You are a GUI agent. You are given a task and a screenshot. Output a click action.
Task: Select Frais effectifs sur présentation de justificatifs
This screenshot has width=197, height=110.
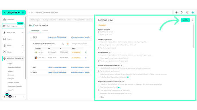click(98, 90)
